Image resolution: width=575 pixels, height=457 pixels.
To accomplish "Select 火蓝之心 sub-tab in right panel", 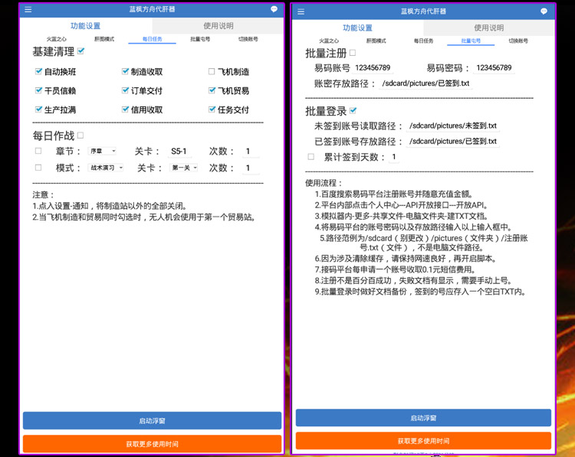I will click(x=329, y=41).
